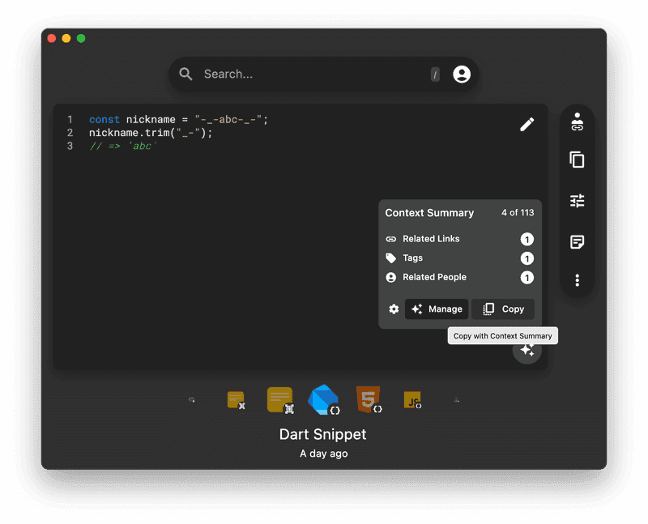Click the pencil edit icon on the snippet
648x524 pixels.
point(526,124)
